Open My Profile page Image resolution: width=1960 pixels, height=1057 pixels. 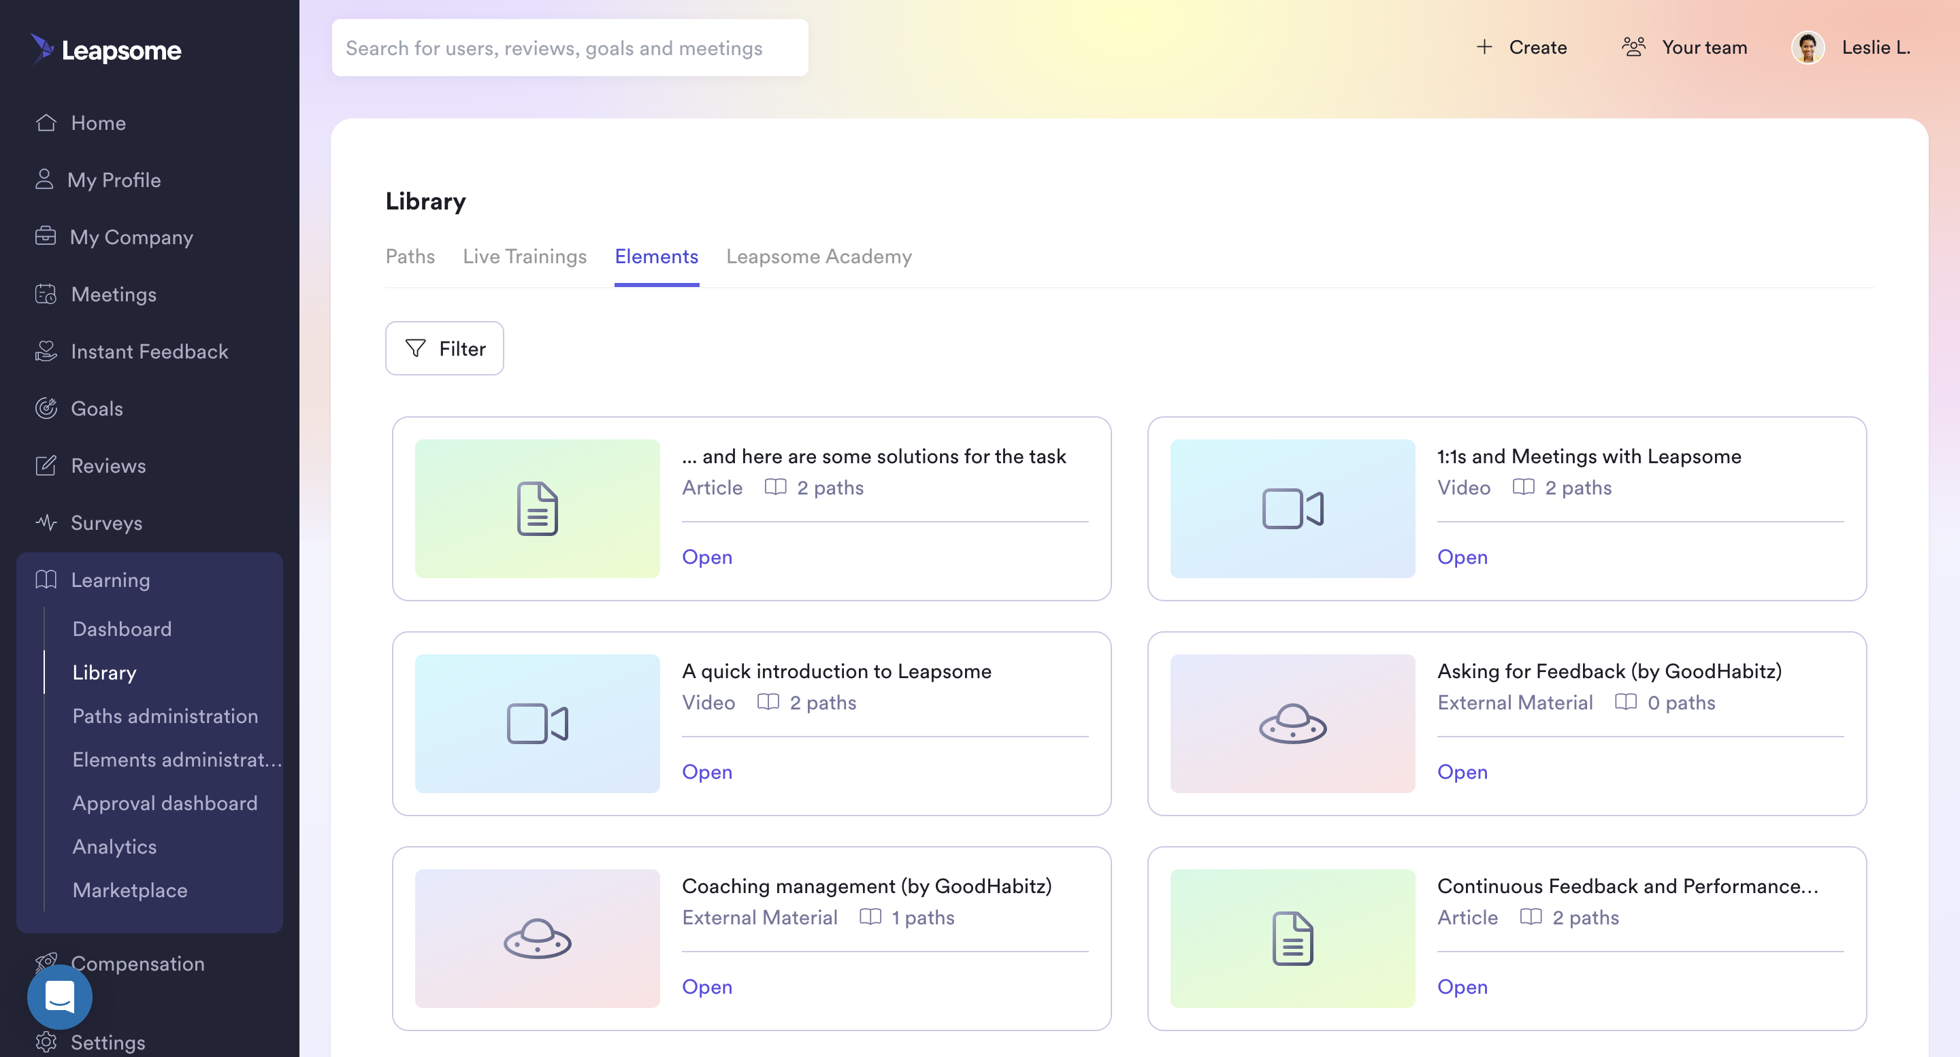click(x=97, y=180)
